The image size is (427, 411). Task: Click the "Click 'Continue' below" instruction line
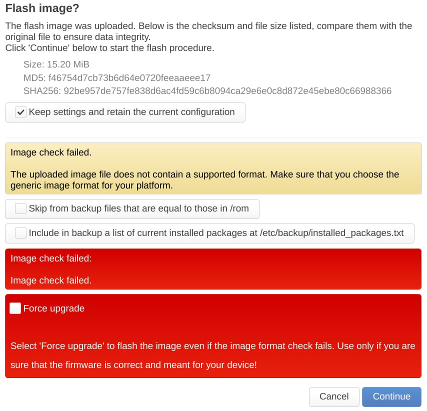click(109, 48)
